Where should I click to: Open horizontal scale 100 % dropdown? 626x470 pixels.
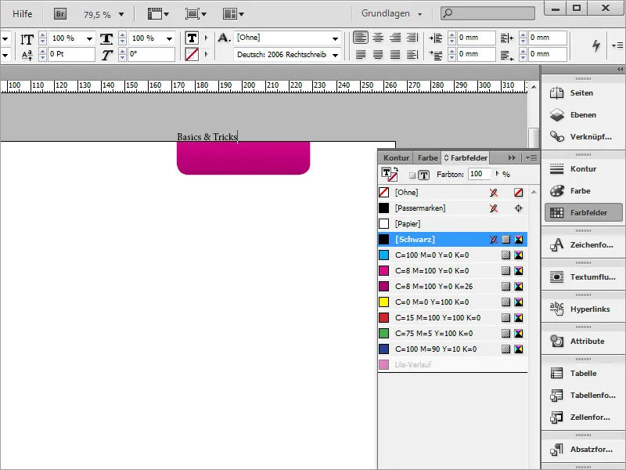pos(169,38)
